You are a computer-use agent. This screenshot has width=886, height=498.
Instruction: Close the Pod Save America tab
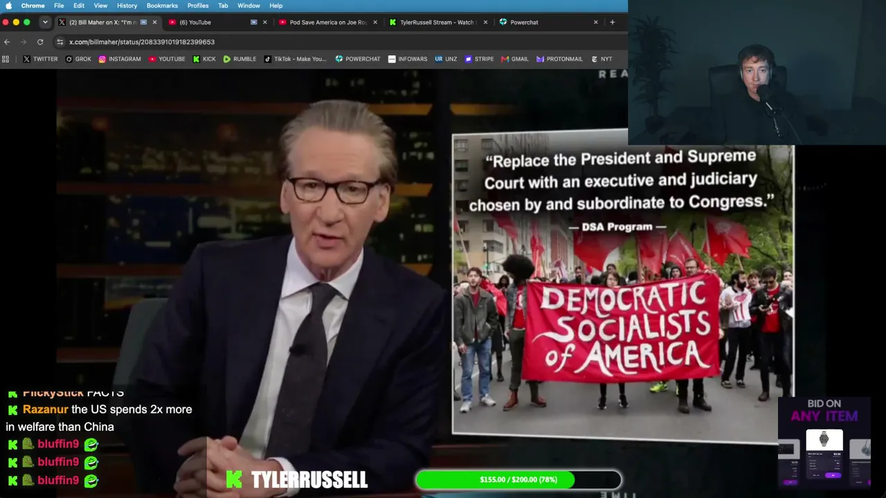(x=375, y=22)
